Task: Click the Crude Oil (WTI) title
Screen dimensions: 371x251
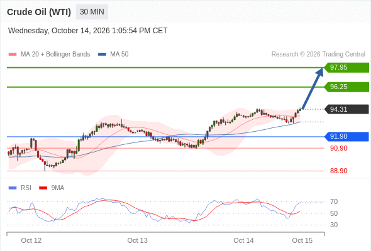Action: point(39,12)
